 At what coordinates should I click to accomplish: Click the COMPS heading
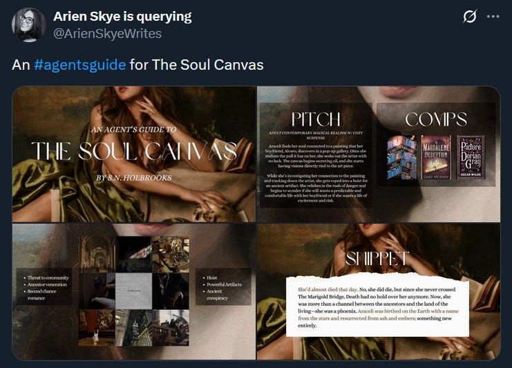pyautogui.click(x=436, y=119)
